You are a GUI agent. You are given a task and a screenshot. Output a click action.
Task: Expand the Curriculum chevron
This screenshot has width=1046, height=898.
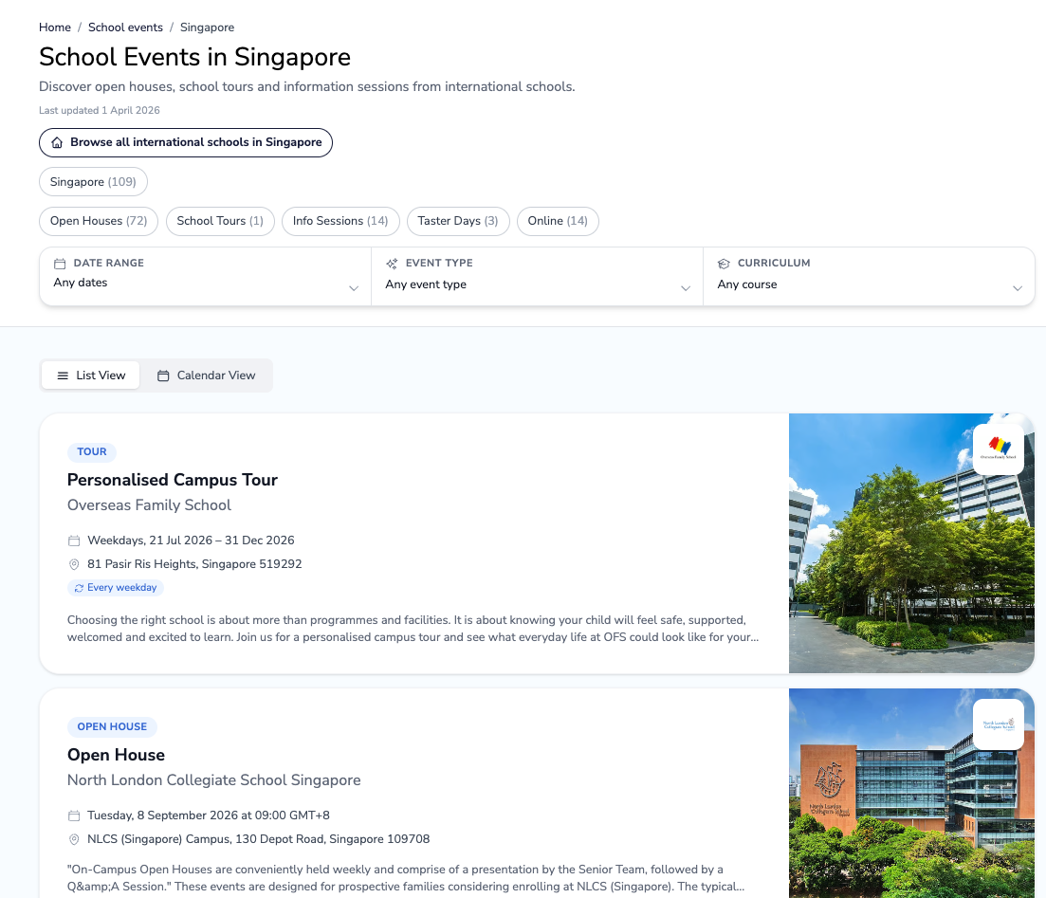(x=1018, y=288)
